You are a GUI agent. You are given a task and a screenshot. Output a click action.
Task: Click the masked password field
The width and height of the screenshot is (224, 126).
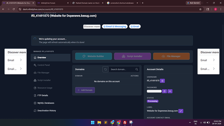click(x=154, y=91)
